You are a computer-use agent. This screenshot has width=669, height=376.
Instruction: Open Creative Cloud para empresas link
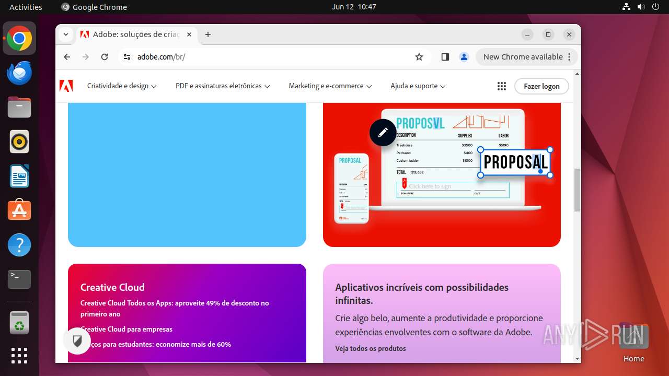[x=126, y=329]
